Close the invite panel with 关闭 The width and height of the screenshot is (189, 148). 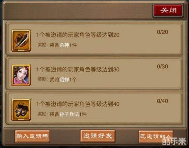click(168, 11)
